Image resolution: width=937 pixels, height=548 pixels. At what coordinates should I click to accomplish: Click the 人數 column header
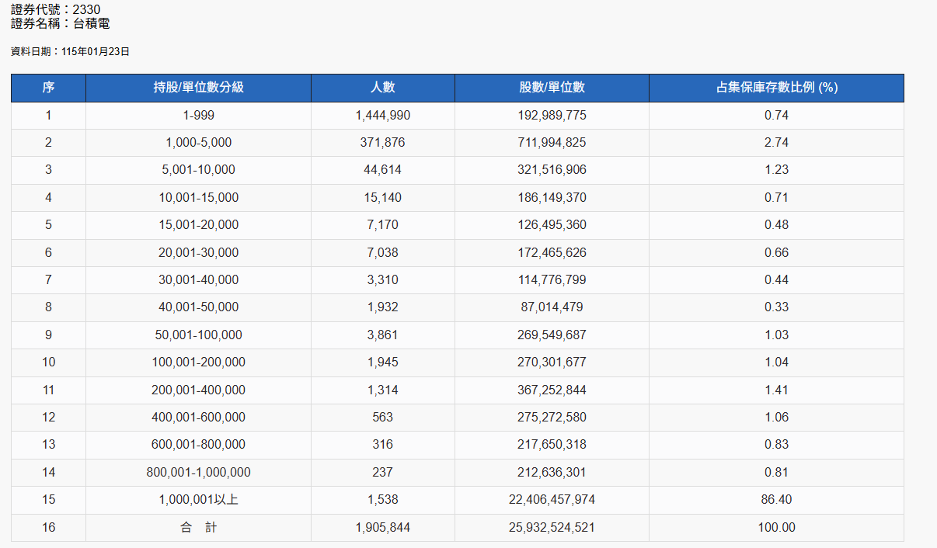coord(382,88)
